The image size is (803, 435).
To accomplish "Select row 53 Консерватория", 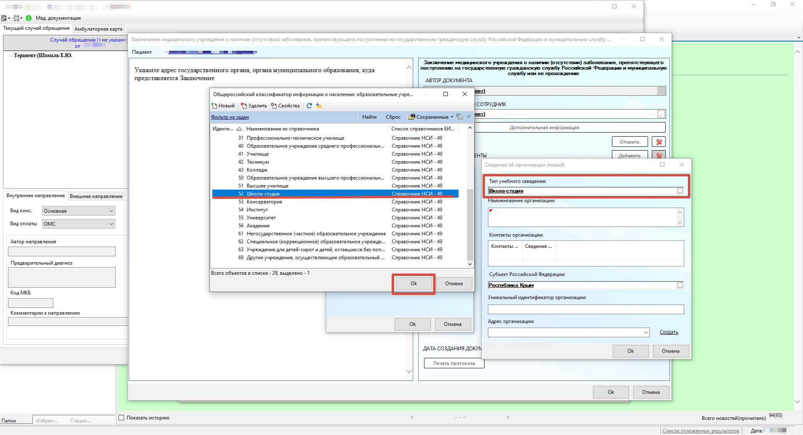I will [335, 202].
